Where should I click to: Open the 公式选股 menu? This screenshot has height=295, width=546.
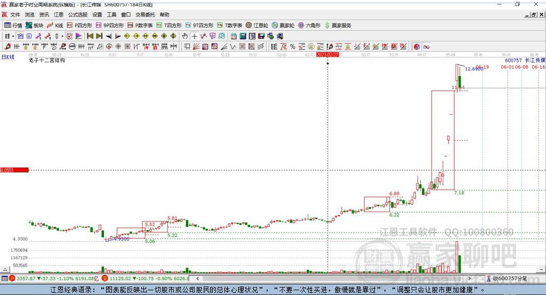(78, 14)
